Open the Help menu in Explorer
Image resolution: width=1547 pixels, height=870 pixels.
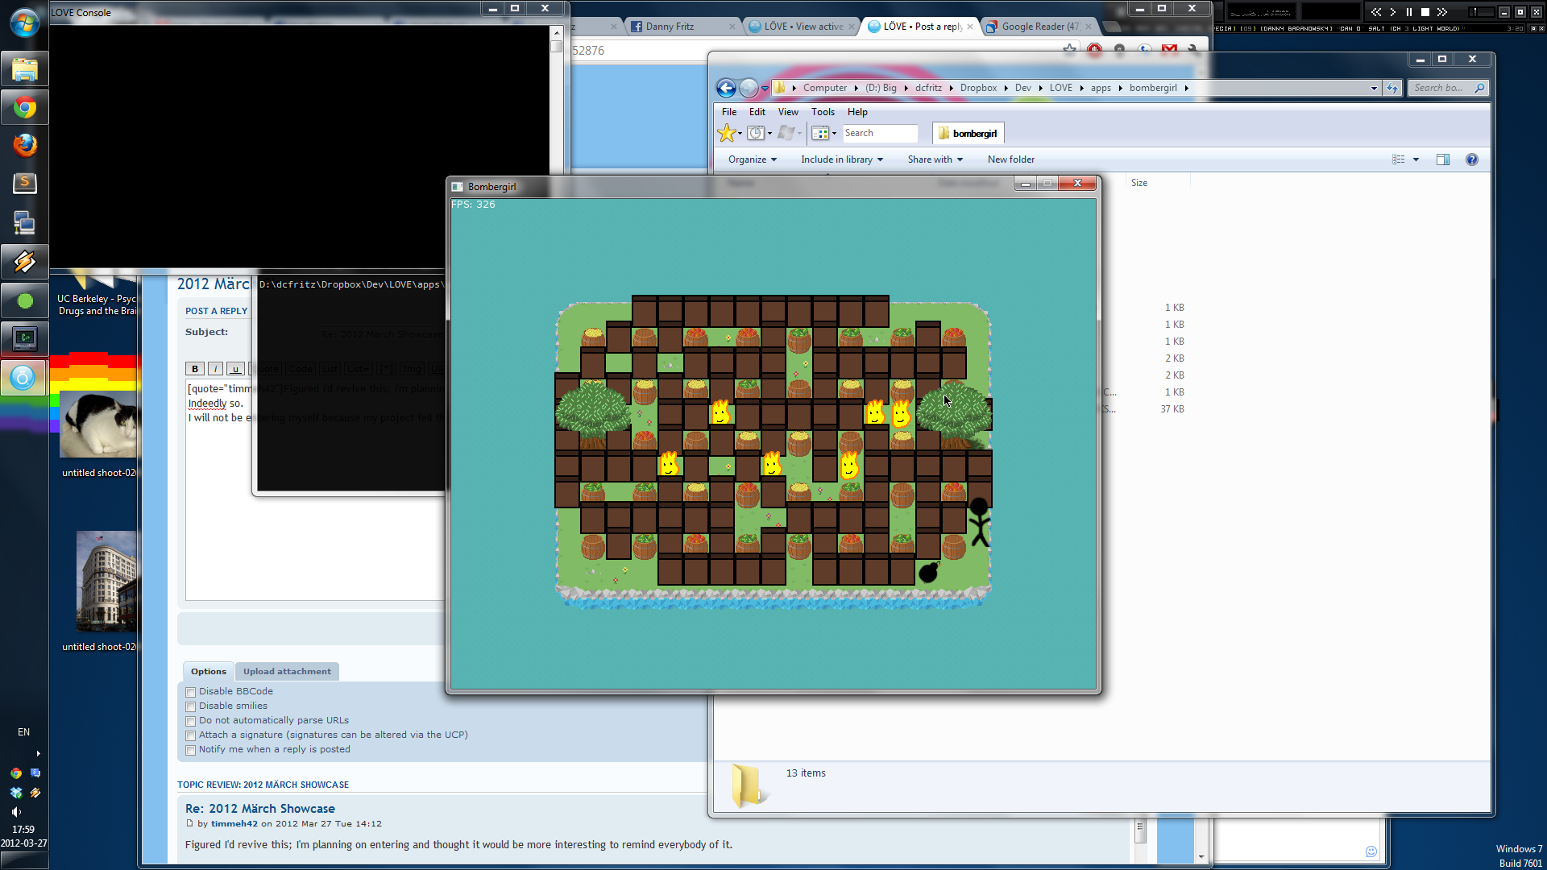coord(857,112)
